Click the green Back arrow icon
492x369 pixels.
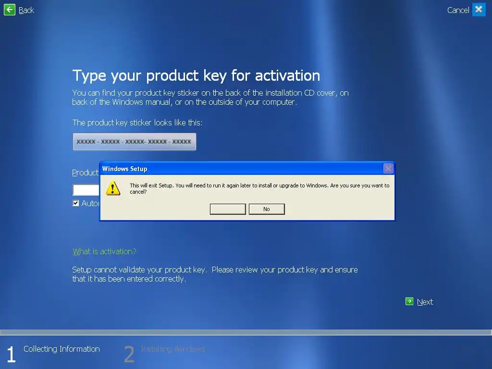pyautogui.click(x=10, y=10)
